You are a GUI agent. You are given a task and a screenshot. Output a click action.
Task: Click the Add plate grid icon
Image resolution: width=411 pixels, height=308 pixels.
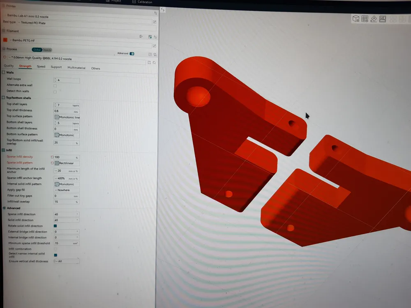coord(365,18)
